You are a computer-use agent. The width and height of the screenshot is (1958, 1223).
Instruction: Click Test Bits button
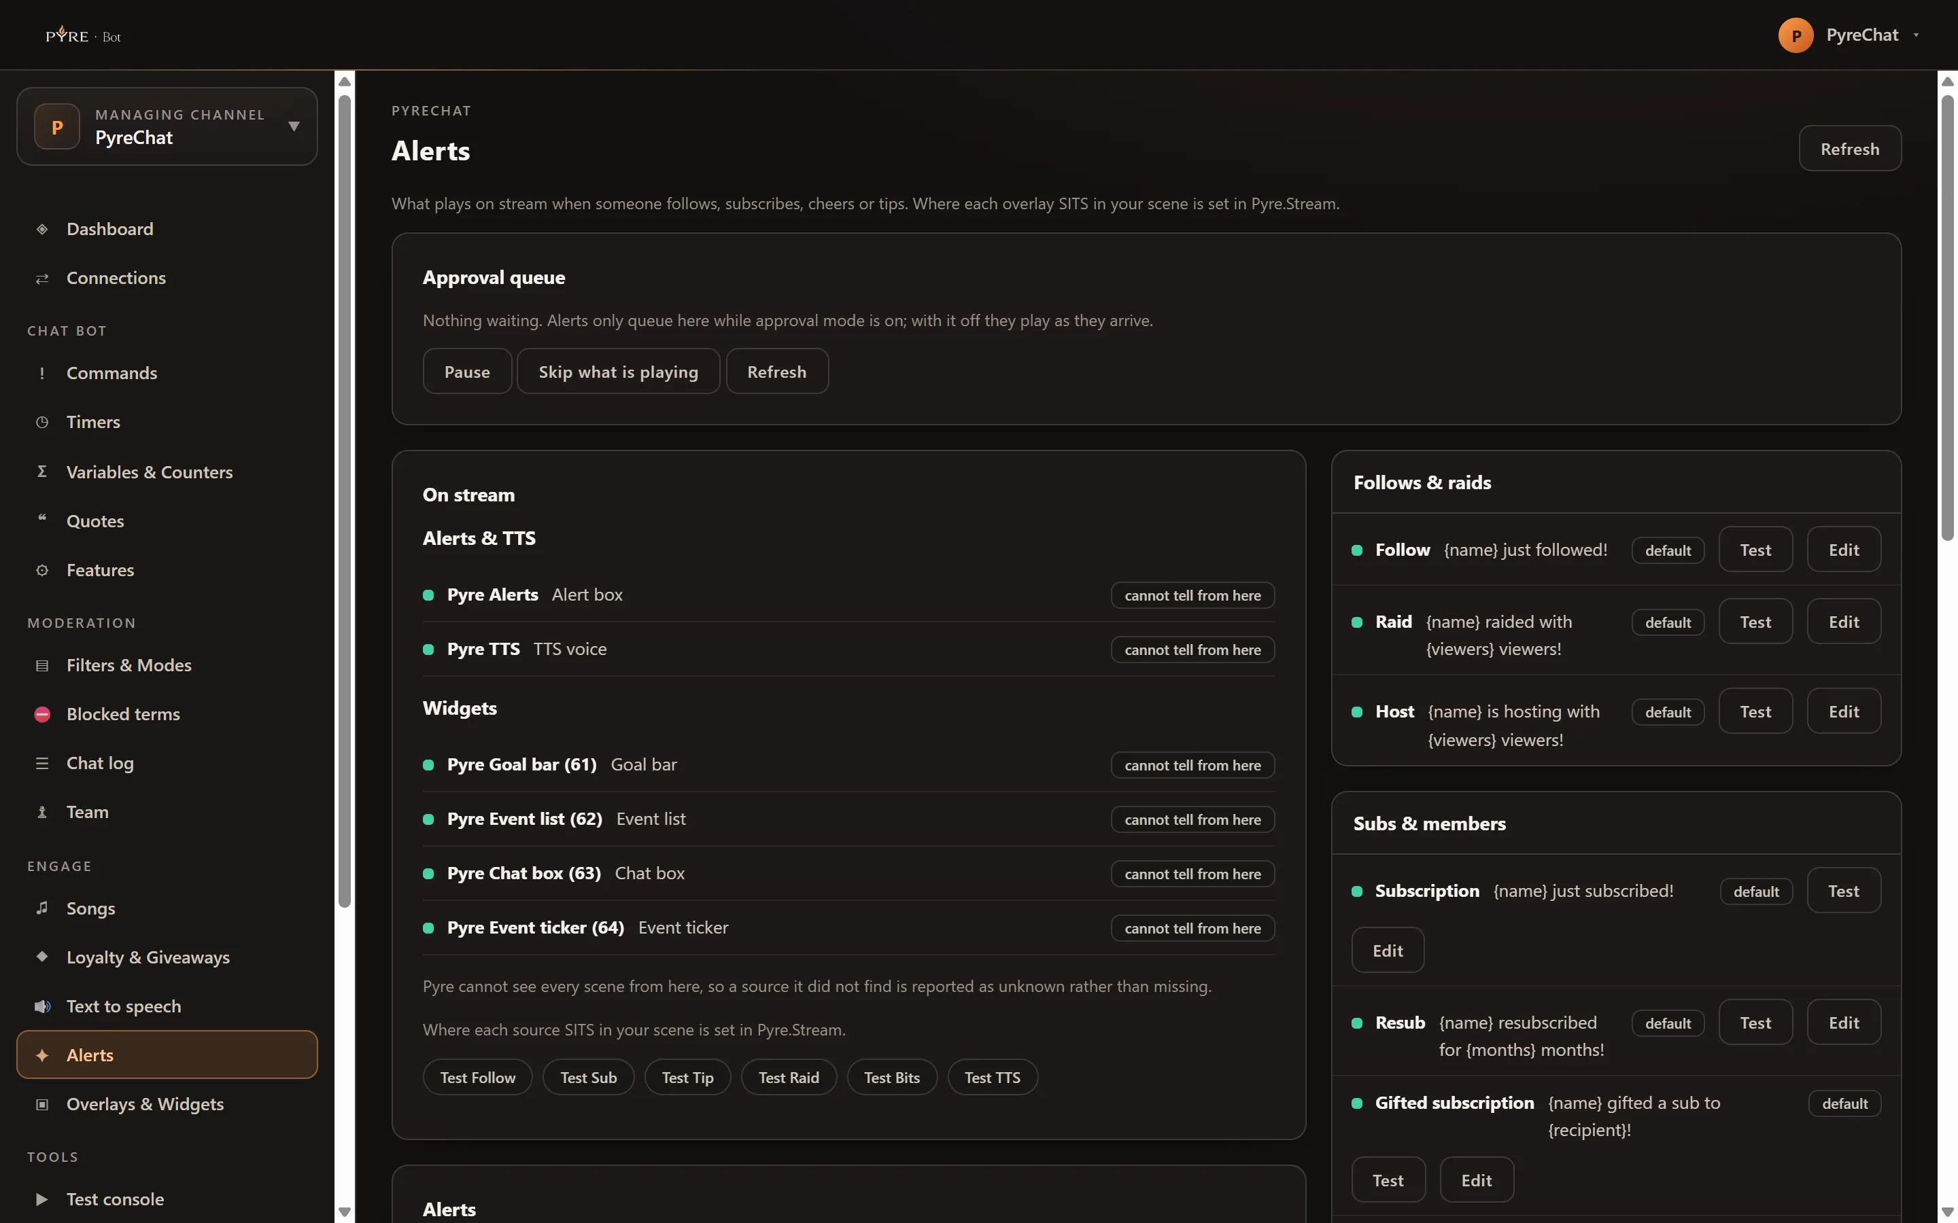click(891, 1078)
